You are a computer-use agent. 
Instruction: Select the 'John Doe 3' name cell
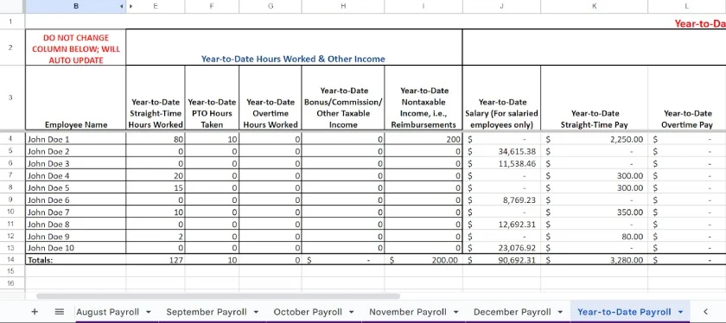point(75,163)
